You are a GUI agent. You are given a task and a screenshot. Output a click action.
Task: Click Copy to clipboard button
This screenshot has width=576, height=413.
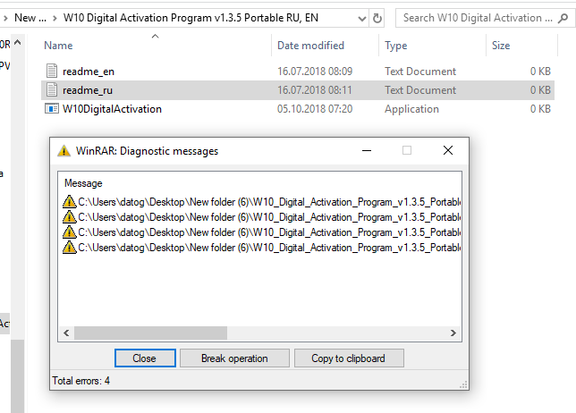coord(349,358)
